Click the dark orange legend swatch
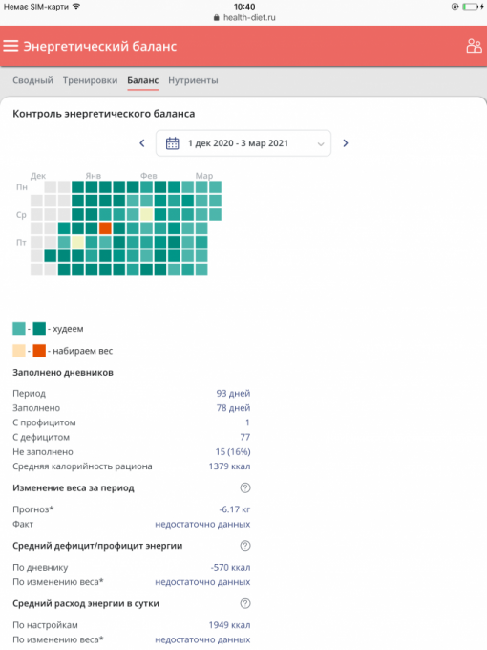This screenshot has width=487, height=650. [x=39, y=351]
